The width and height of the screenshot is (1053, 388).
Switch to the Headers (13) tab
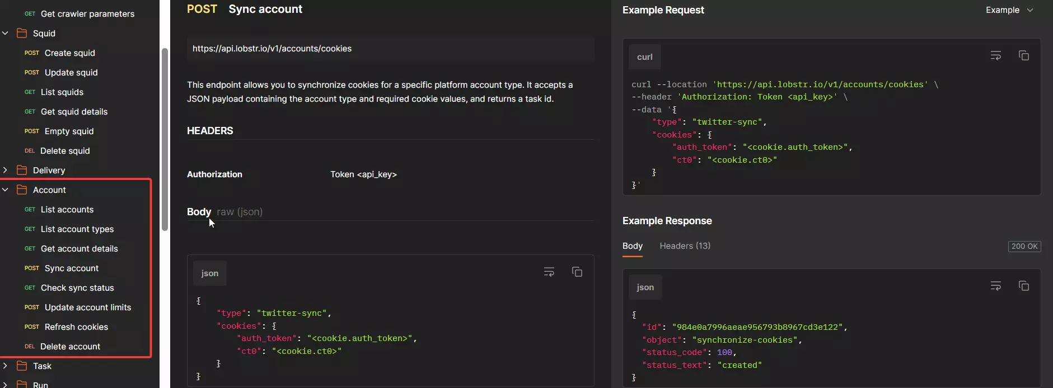click(685, 245)
